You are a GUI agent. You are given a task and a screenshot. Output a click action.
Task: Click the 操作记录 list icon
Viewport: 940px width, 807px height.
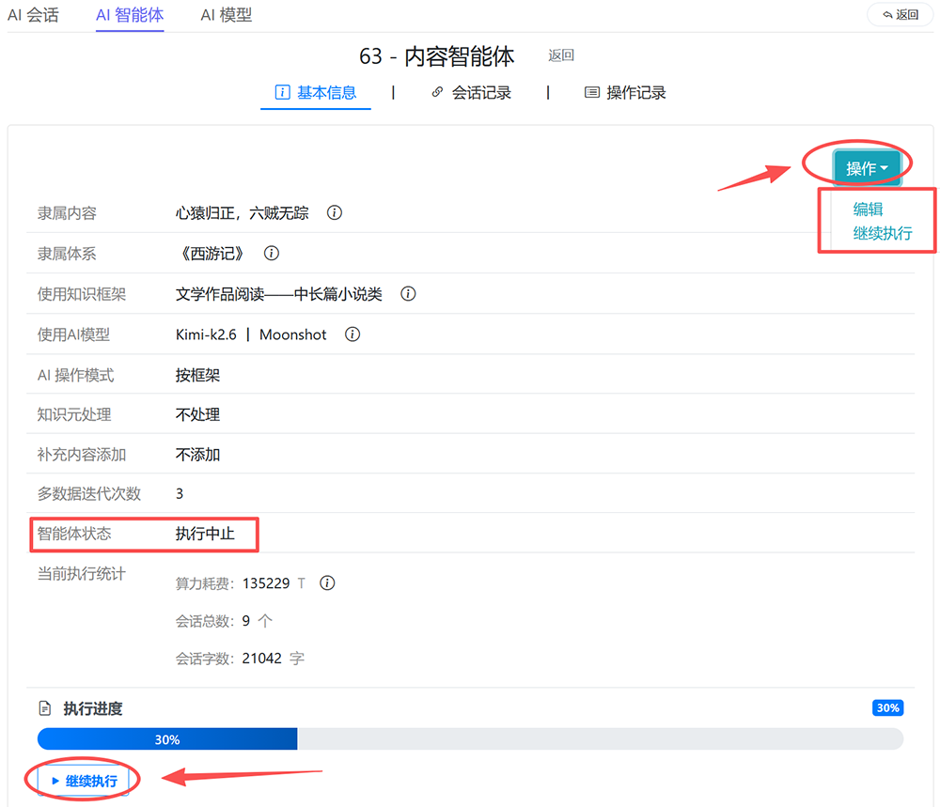click(x=591, y=92)
